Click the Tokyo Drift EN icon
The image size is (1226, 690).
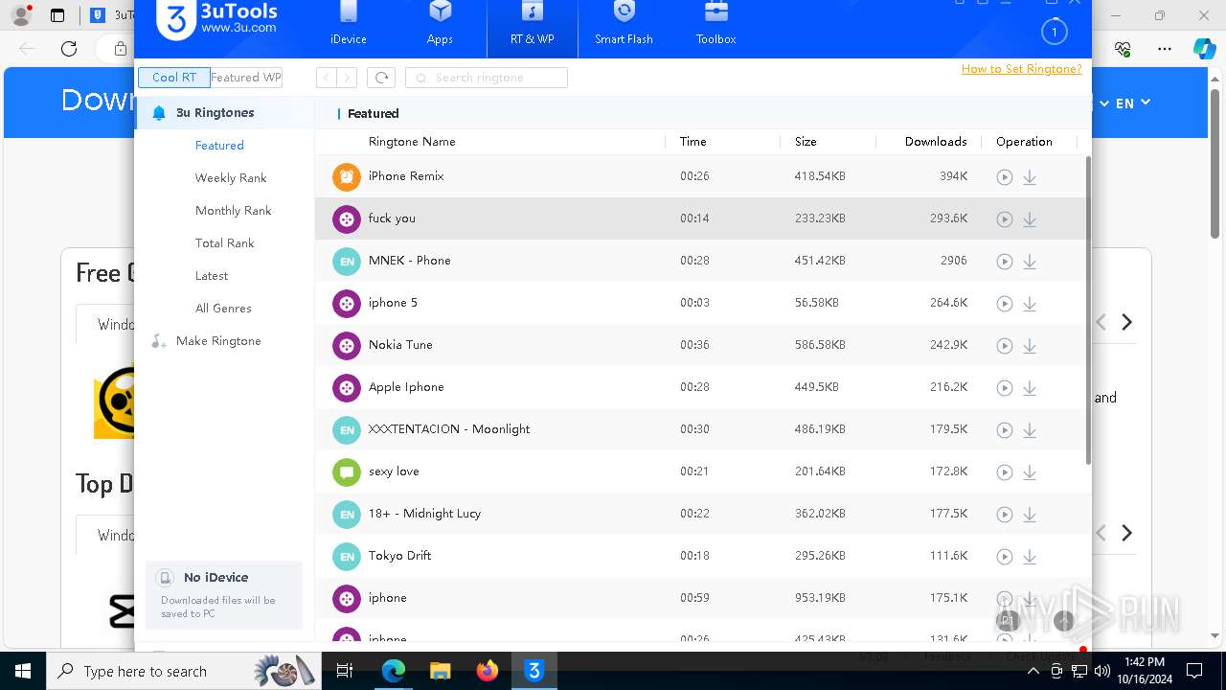click(346, 556)
